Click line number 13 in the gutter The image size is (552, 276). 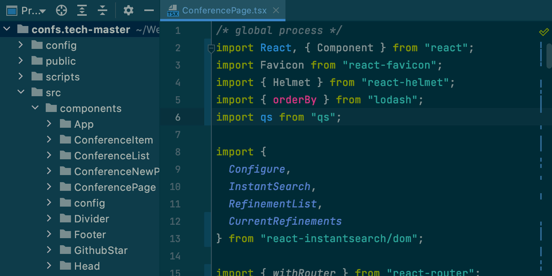tap(175, 239)
